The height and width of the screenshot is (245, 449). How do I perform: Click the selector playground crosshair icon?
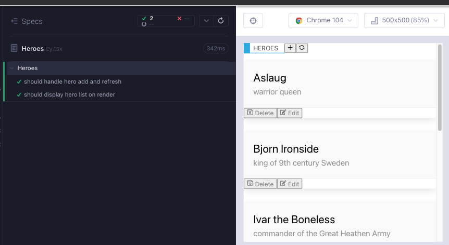click(253, 21)
